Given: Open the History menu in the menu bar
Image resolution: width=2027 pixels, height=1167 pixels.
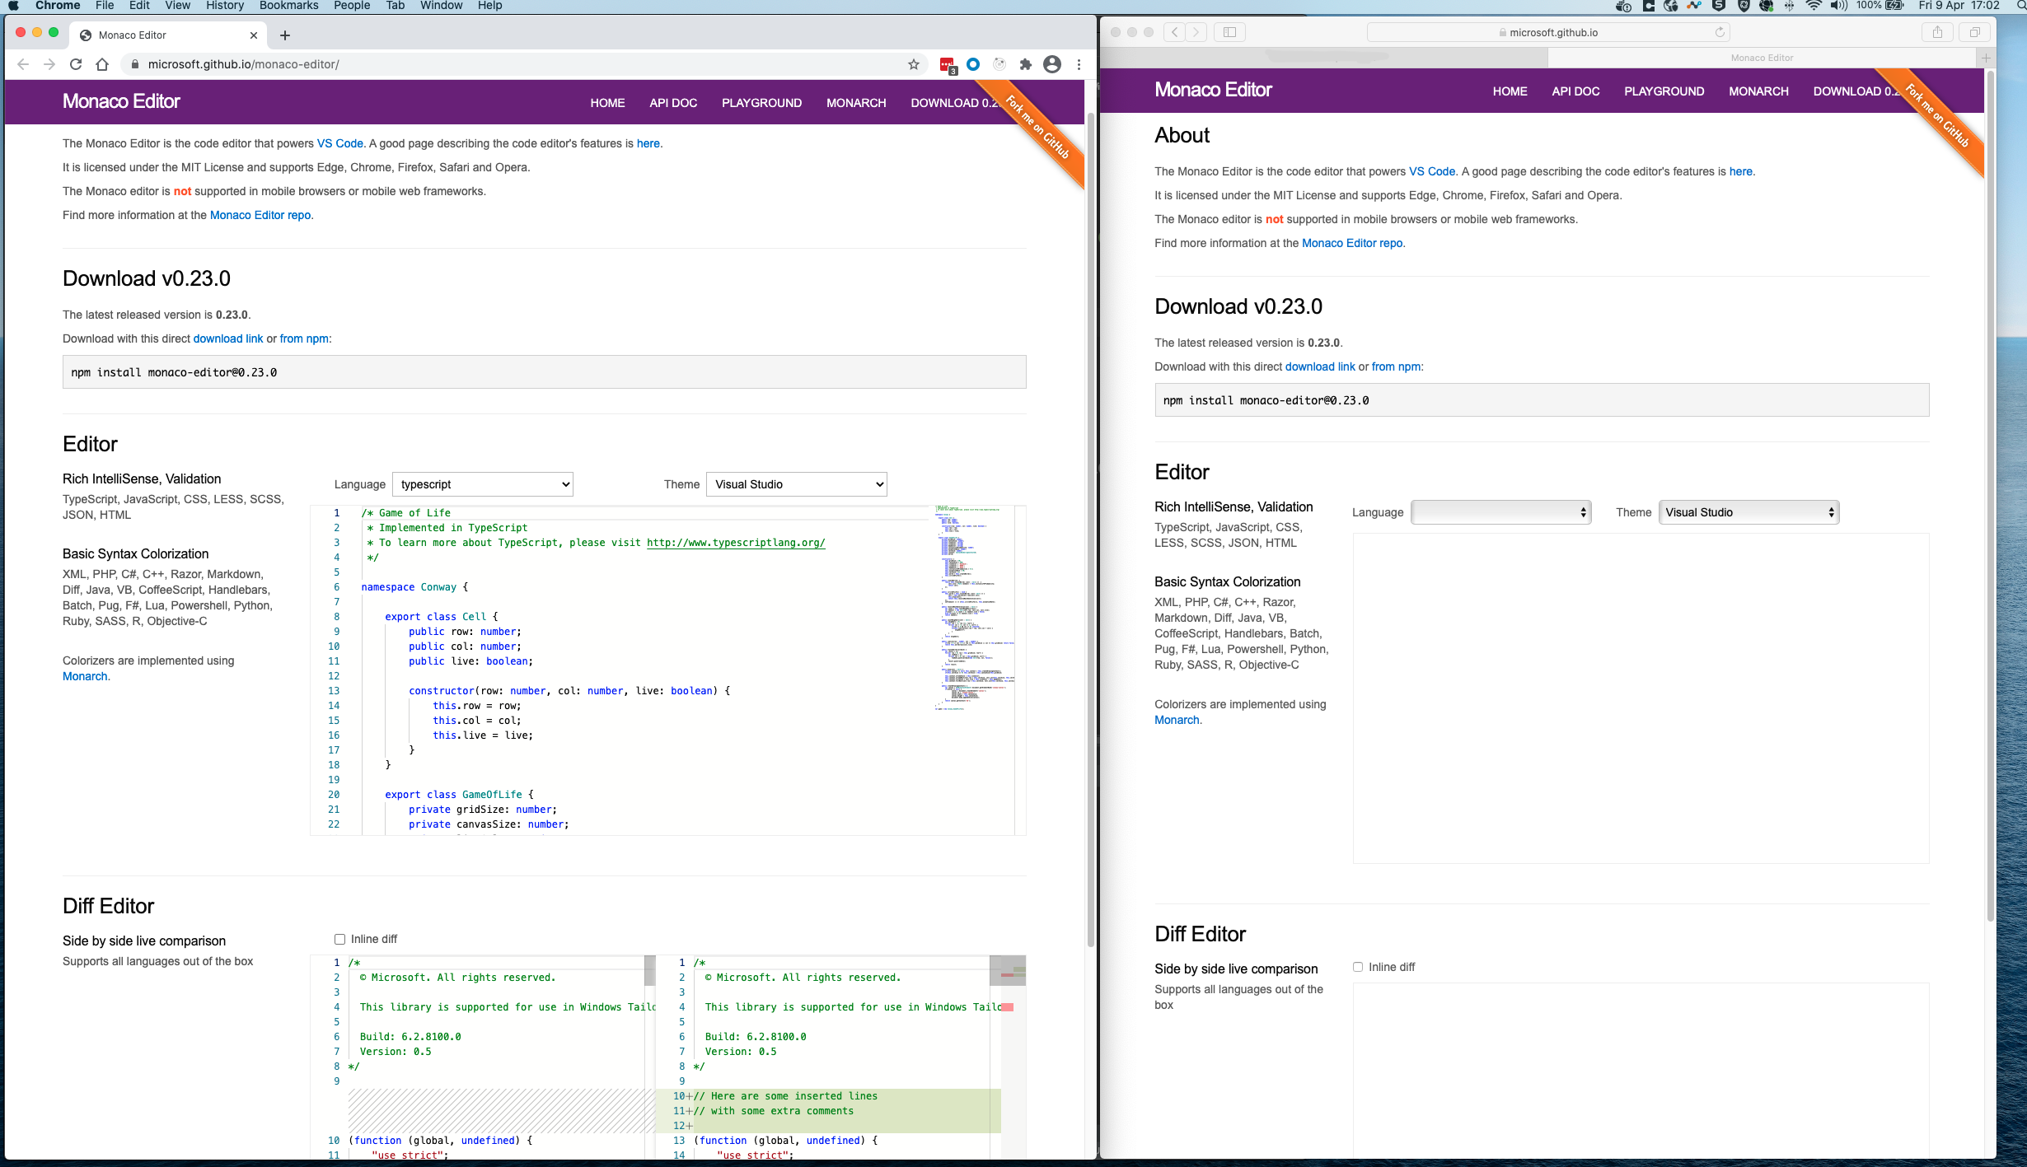Looking at the screenshot, I should [x=225, y=6].
